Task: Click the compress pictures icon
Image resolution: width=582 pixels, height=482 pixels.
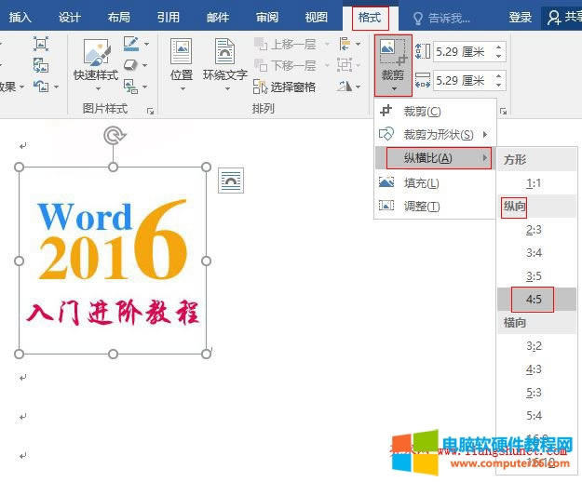Action: point(41,44)
